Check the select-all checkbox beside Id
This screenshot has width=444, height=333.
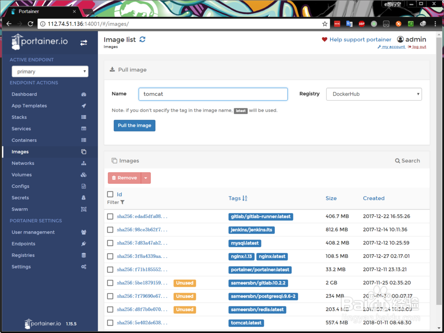[x=110, y=194]
